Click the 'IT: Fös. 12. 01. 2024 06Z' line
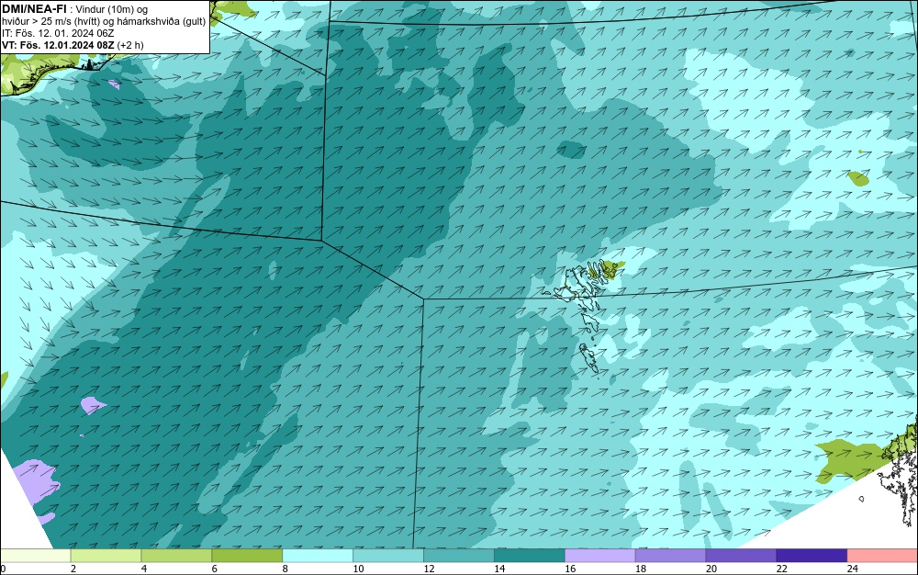The width and height of the screenshot is (918, 575). pyautogui.click(x=58, y=33)
